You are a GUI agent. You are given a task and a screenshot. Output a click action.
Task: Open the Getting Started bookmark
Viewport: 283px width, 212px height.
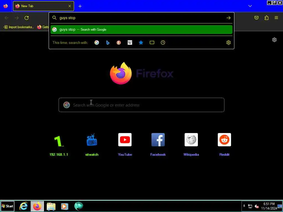pyautogui.click(x=43, y=27)
